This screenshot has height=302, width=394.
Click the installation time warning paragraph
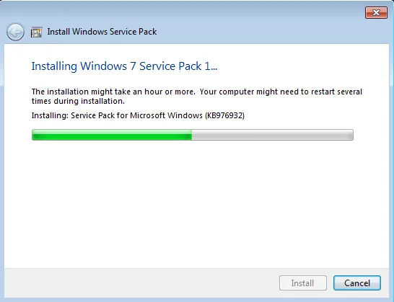pyautogui.click(x=197, y=96)
